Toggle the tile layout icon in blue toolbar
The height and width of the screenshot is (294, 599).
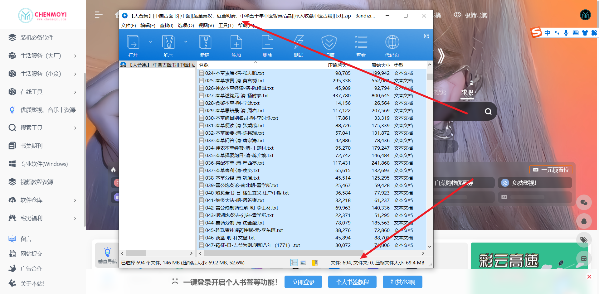click(426, 36)
